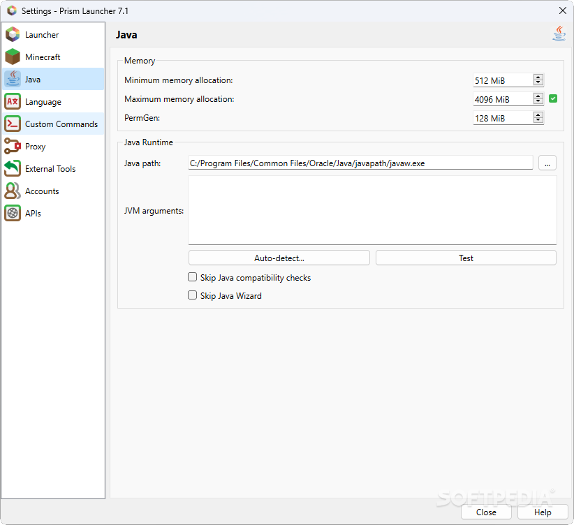Select APIs in the settings list
The width and height of the screenshot is (574, 525).
tap(53, 214)
